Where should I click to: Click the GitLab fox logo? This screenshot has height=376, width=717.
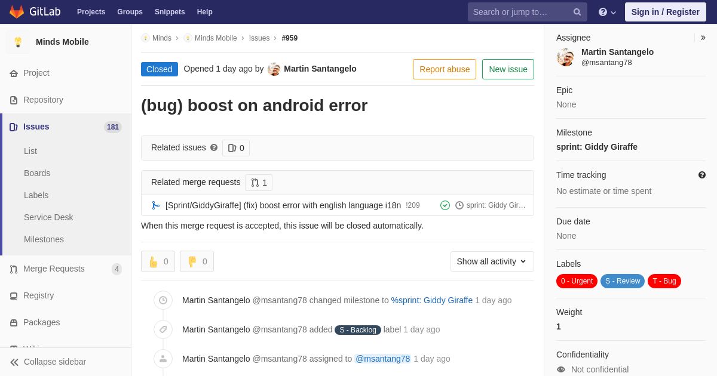pyautogui.click(x=17, y=12)
